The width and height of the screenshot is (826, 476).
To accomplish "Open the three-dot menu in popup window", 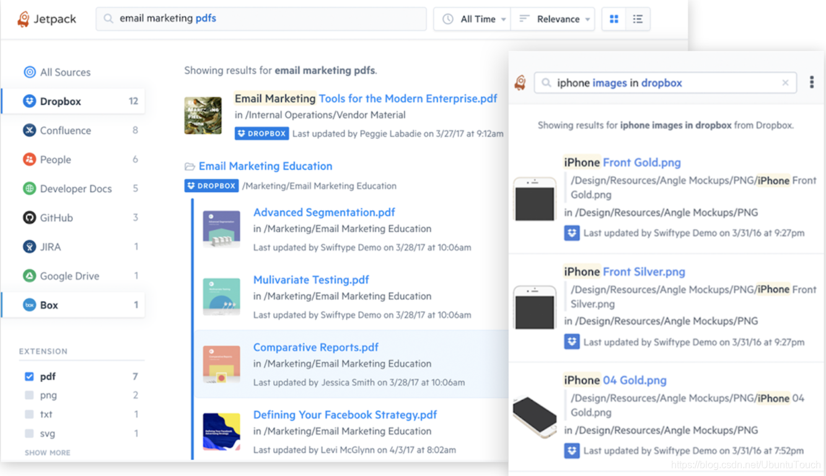I will click(x=811, y=82).
